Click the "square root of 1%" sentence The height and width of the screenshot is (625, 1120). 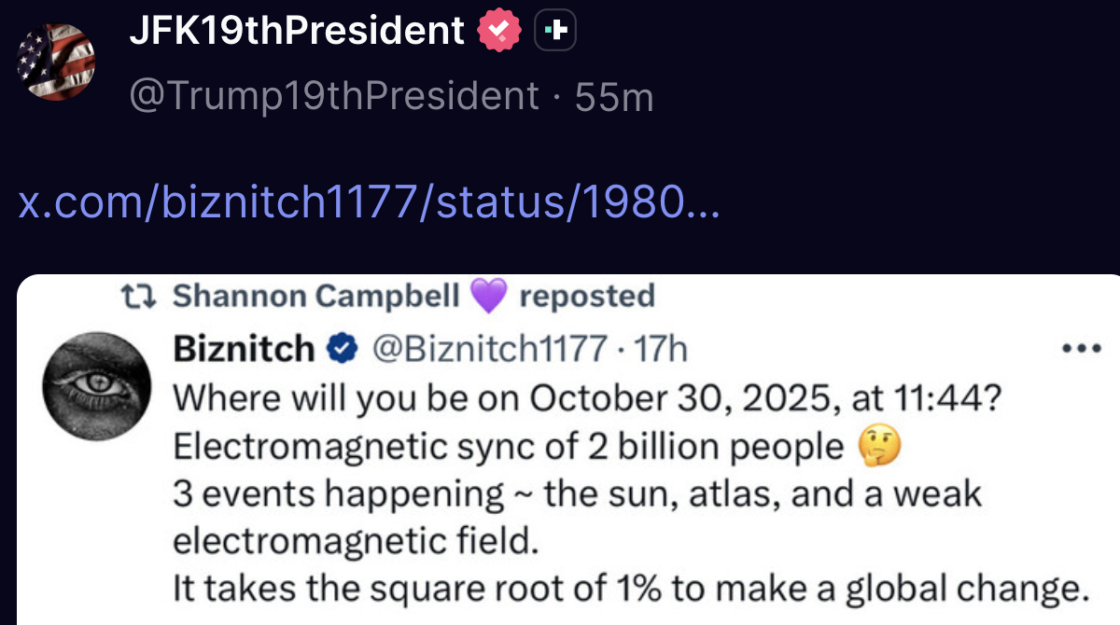point(632,590)
